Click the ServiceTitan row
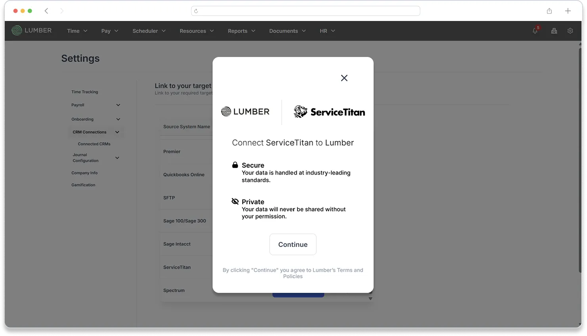587x336 pixels. [186, 267]
